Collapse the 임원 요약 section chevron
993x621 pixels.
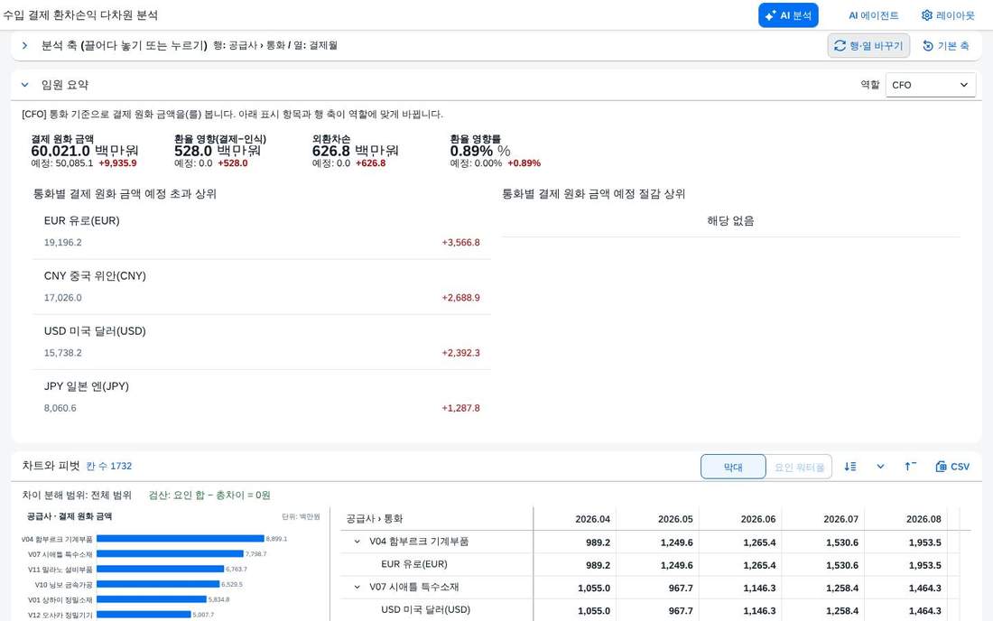[x=24, y=85]
